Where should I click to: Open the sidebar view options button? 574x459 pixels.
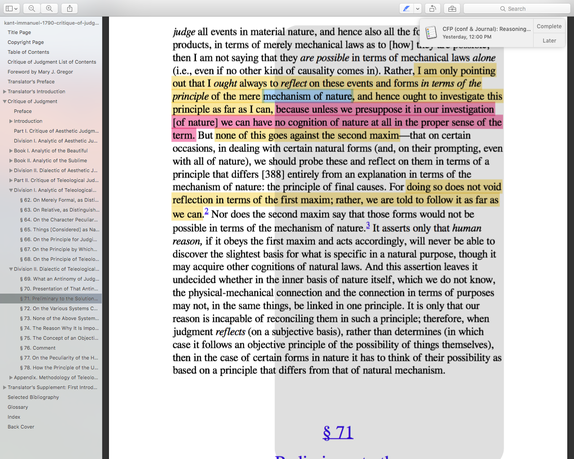(x=12, y=9)
